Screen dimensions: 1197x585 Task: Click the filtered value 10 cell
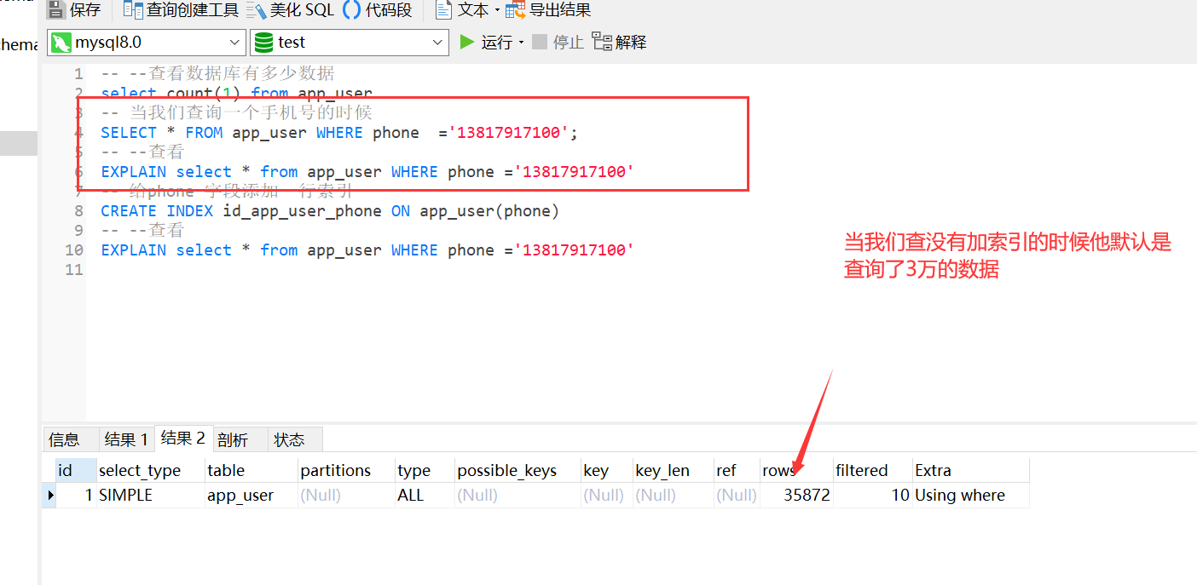pyautogui.click(x=872, y=495)
